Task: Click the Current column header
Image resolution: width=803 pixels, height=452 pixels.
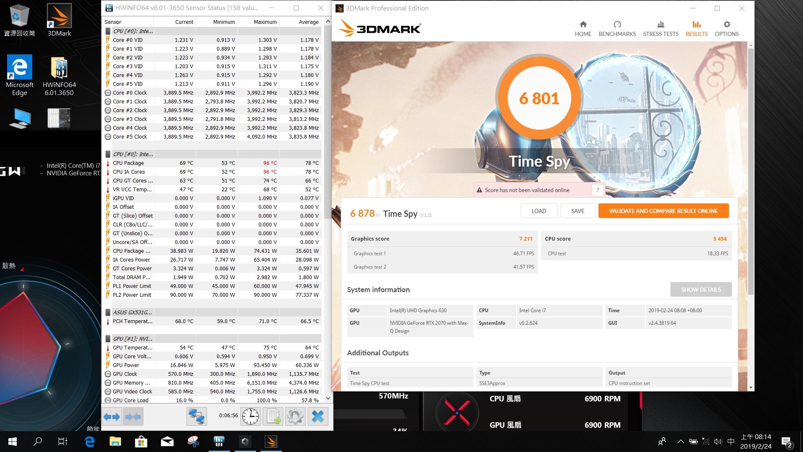Action: 174,22
